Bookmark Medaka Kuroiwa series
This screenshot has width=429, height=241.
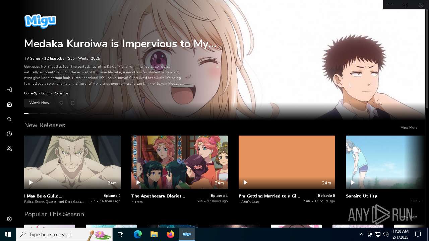(x=72, y=103)
